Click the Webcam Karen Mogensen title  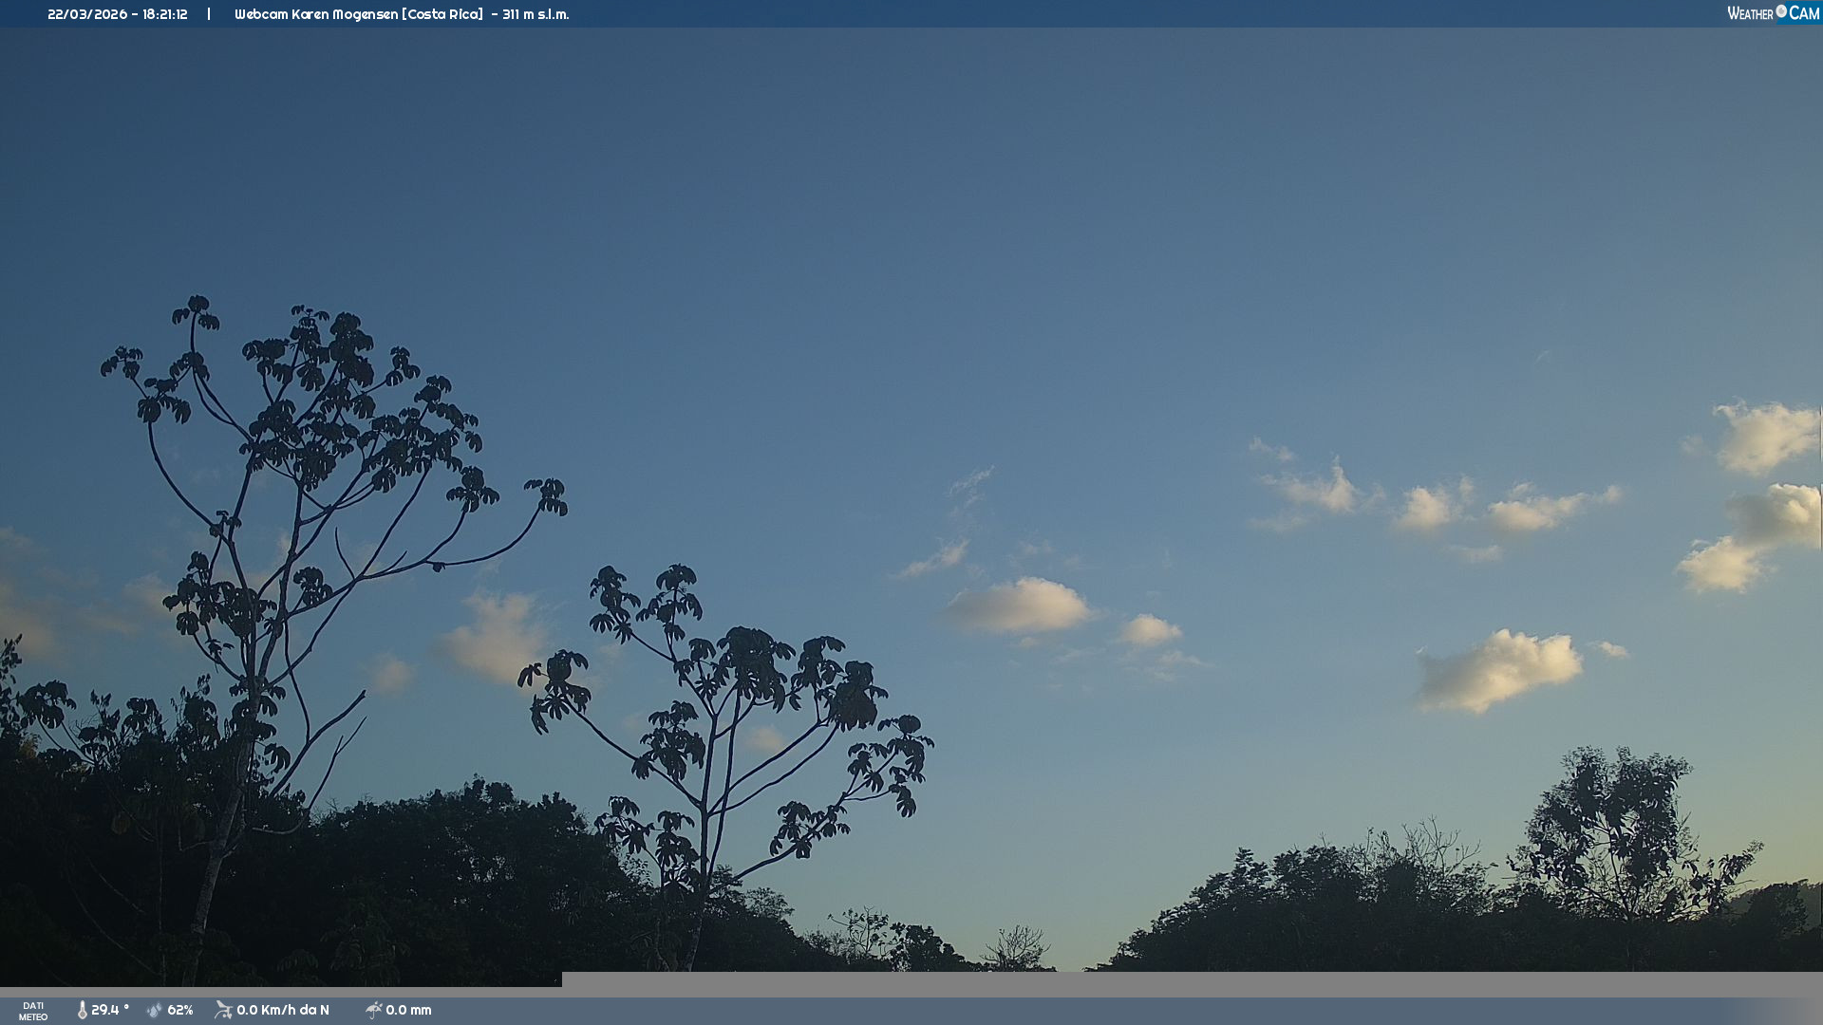(316, 14)
